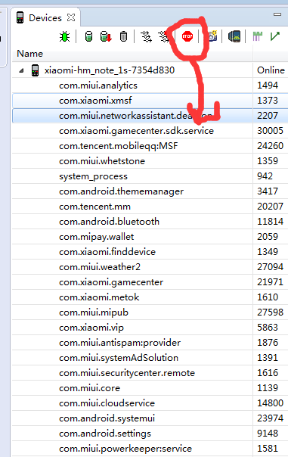Click the green bug Debug selected process icon
Screen dimensions: 288x457
(x=64, y=37)
